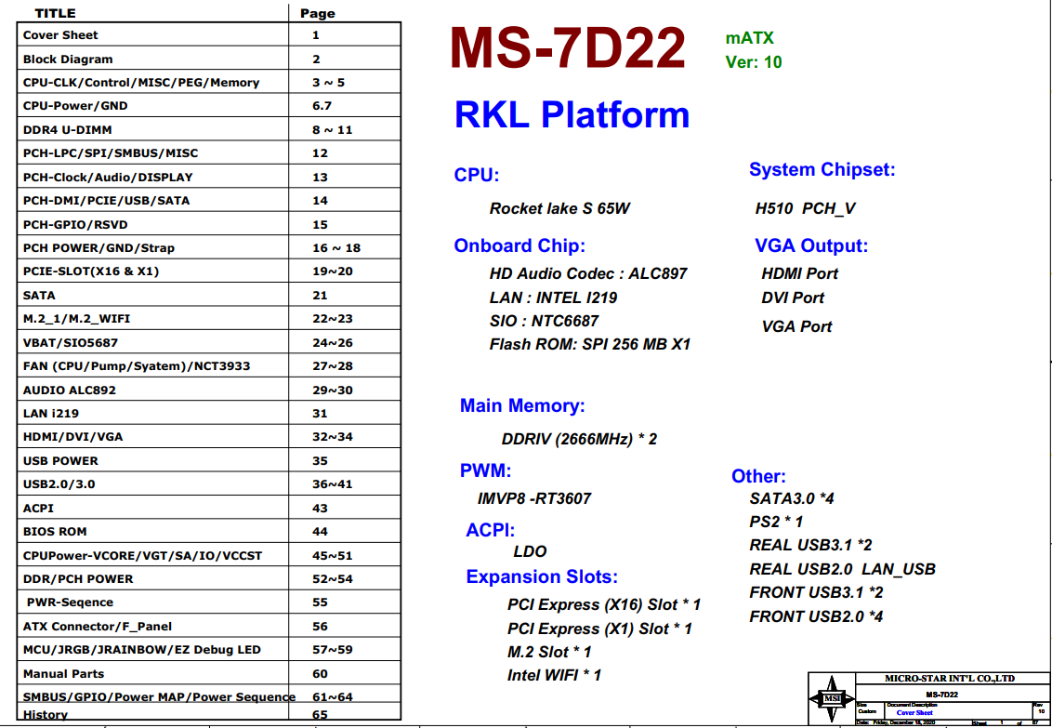The height and width of the screenshot is (728, 1052).
Task: Click the USB POWER row title
Action: coord(60,460)
